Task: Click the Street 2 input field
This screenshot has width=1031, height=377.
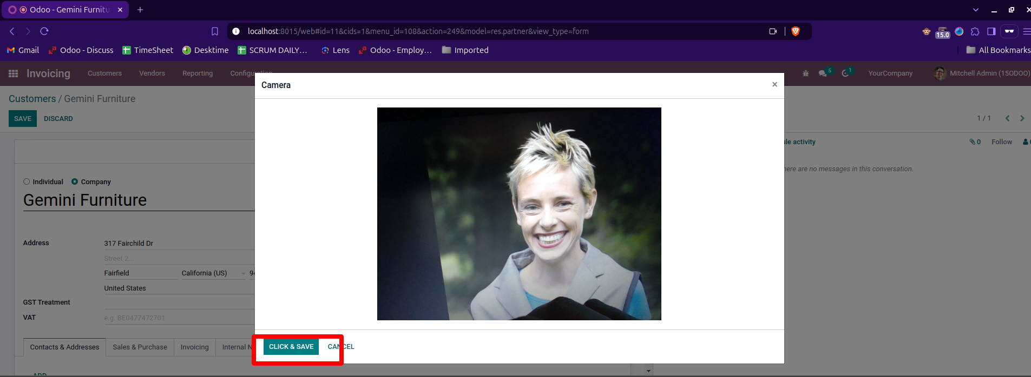Action: pos(179,259)
